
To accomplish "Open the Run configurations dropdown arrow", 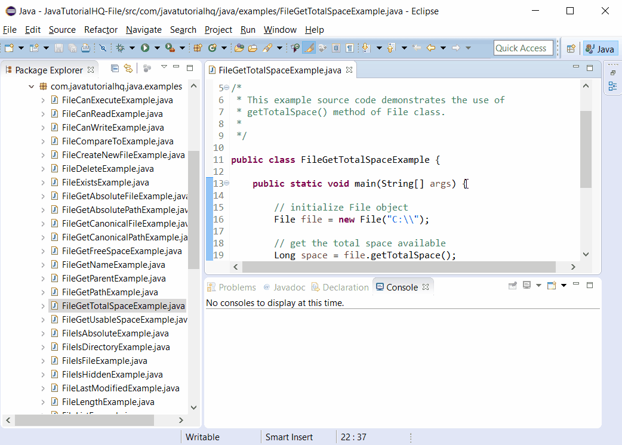I will pos(157,48).
